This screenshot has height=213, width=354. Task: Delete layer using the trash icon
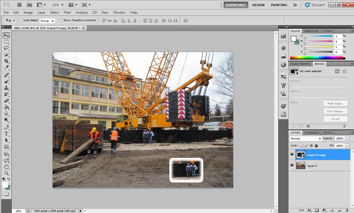click(346, 210)
